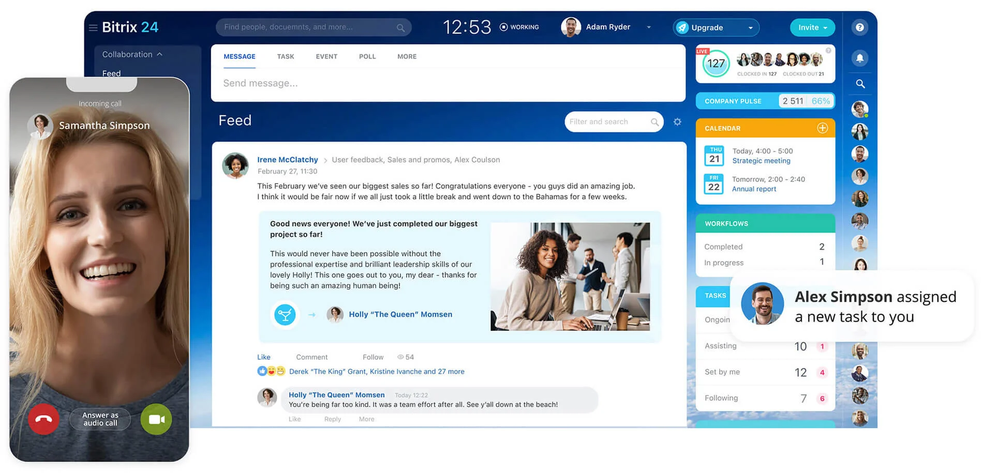The image size is (983, 473).
Task: Click the Answer as audio call button
Action: tap(100, 419)
